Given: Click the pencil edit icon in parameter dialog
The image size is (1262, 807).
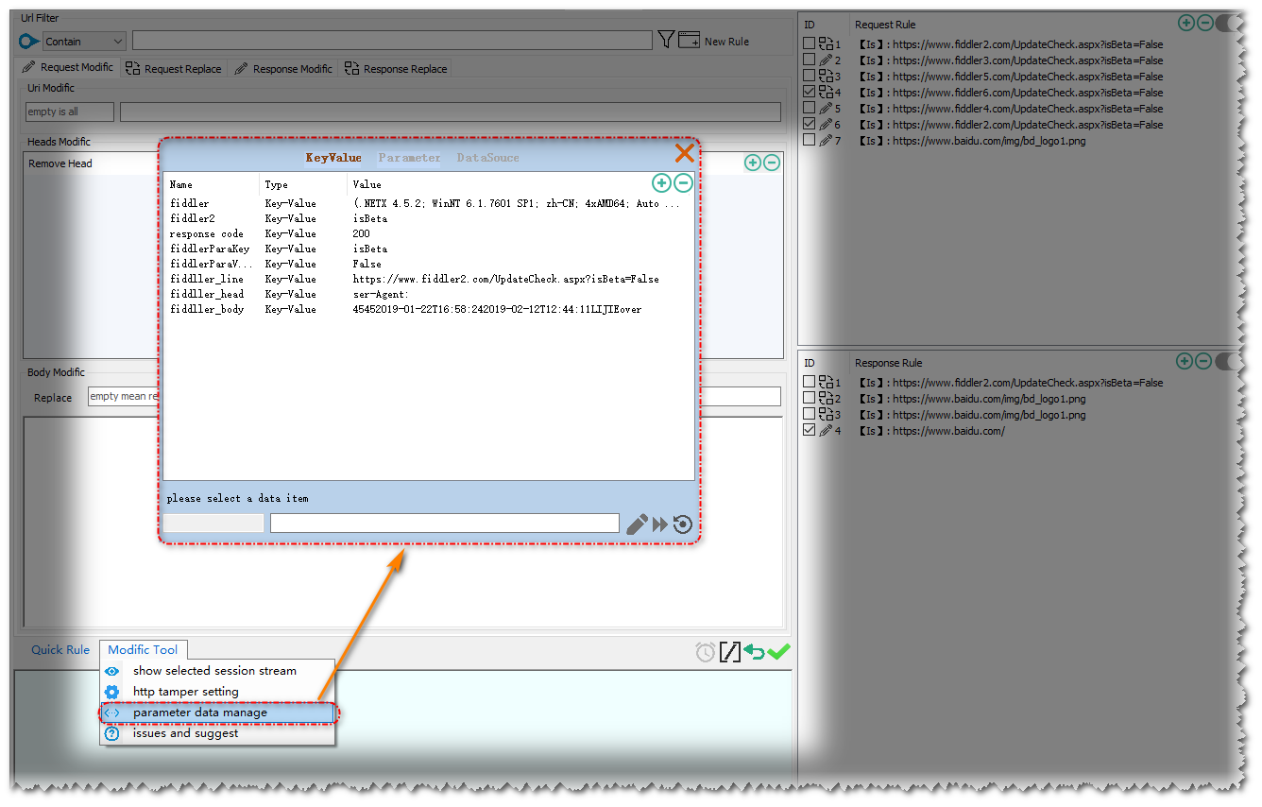Looking at the screenshot, I should tap(637, 524).
